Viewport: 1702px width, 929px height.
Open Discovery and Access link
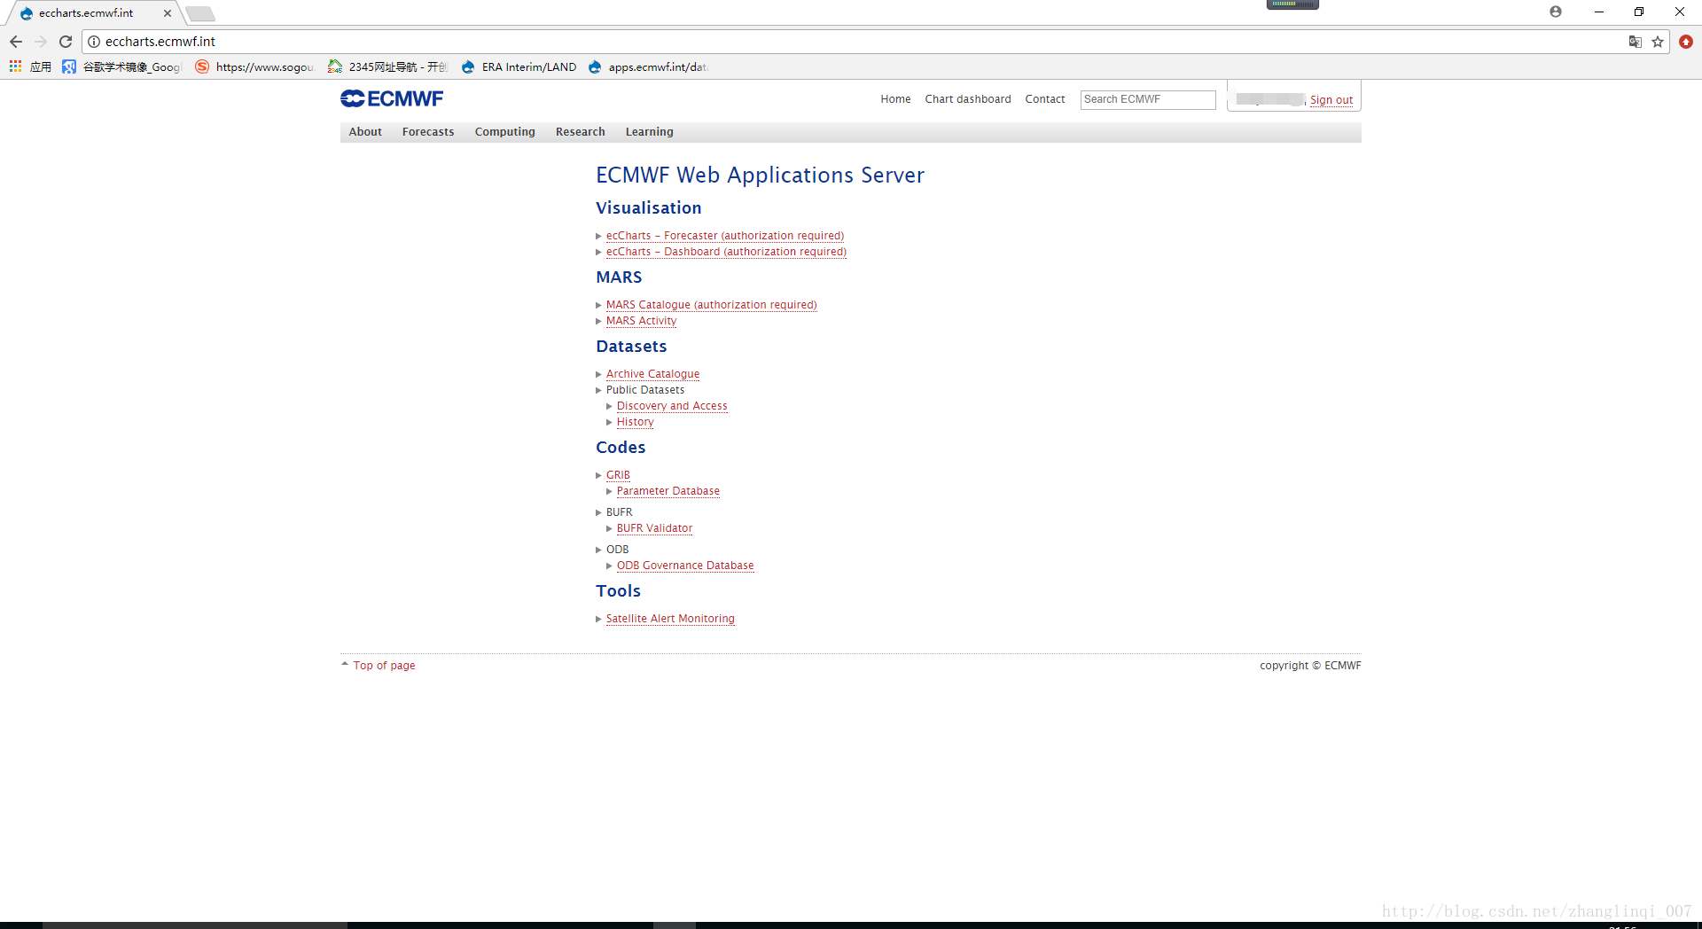672,406
